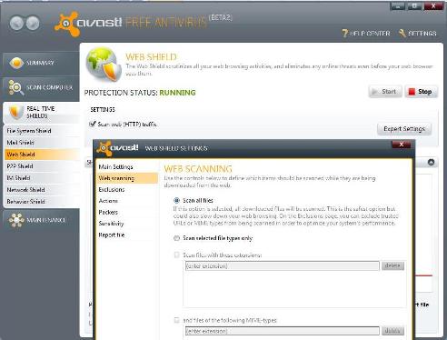Open the Help Center question mark icon
Image resolution: width=447 pixels, height=340 pixels.
coord(344,33)
